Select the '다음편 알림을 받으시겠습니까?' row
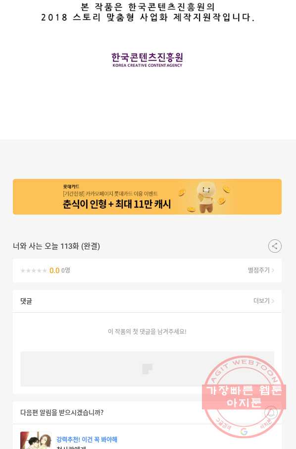 pyautogui.click(x=147, y=413)
